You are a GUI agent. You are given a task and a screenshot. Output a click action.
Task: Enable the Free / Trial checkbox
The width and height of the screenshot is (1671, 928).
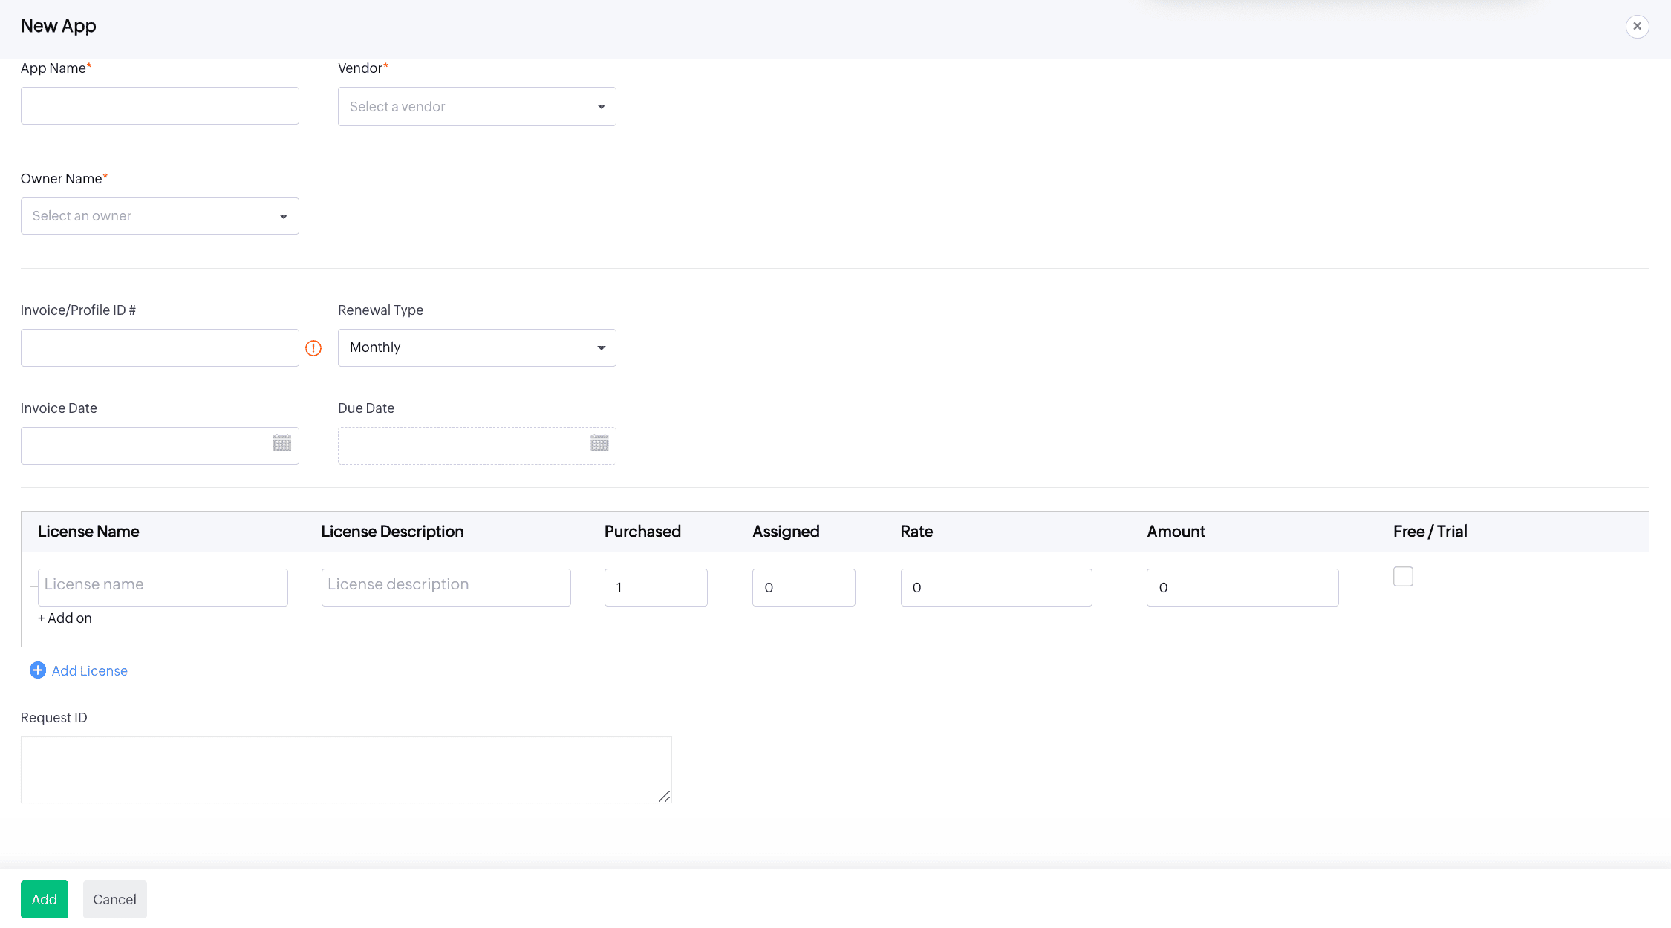tap(1403, 577)
